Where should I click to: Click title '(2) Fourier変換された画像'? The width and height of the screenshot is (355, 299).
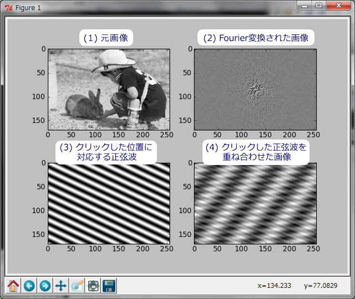256,38
